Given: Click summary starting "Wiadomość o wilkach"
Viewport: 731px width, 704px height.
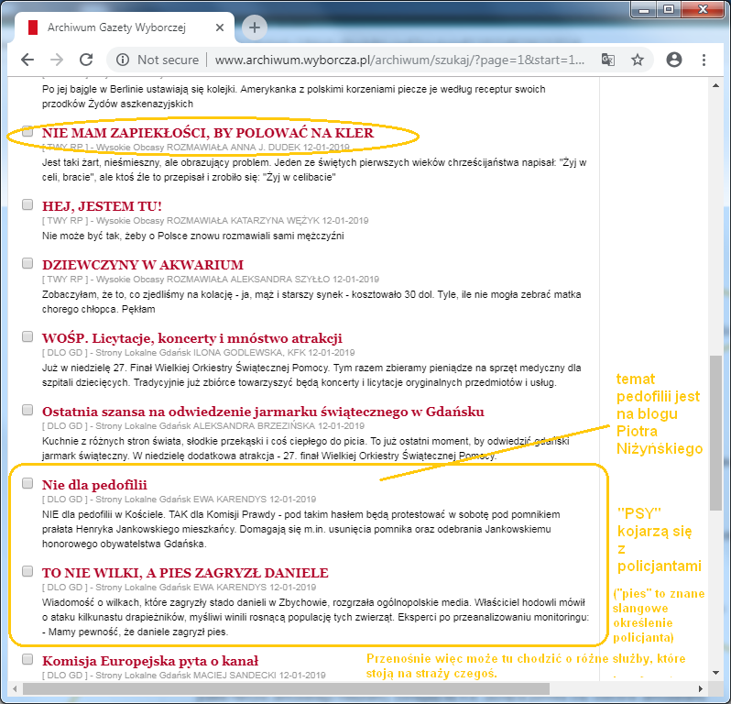Looking at the screenshot, I should 316,617.
